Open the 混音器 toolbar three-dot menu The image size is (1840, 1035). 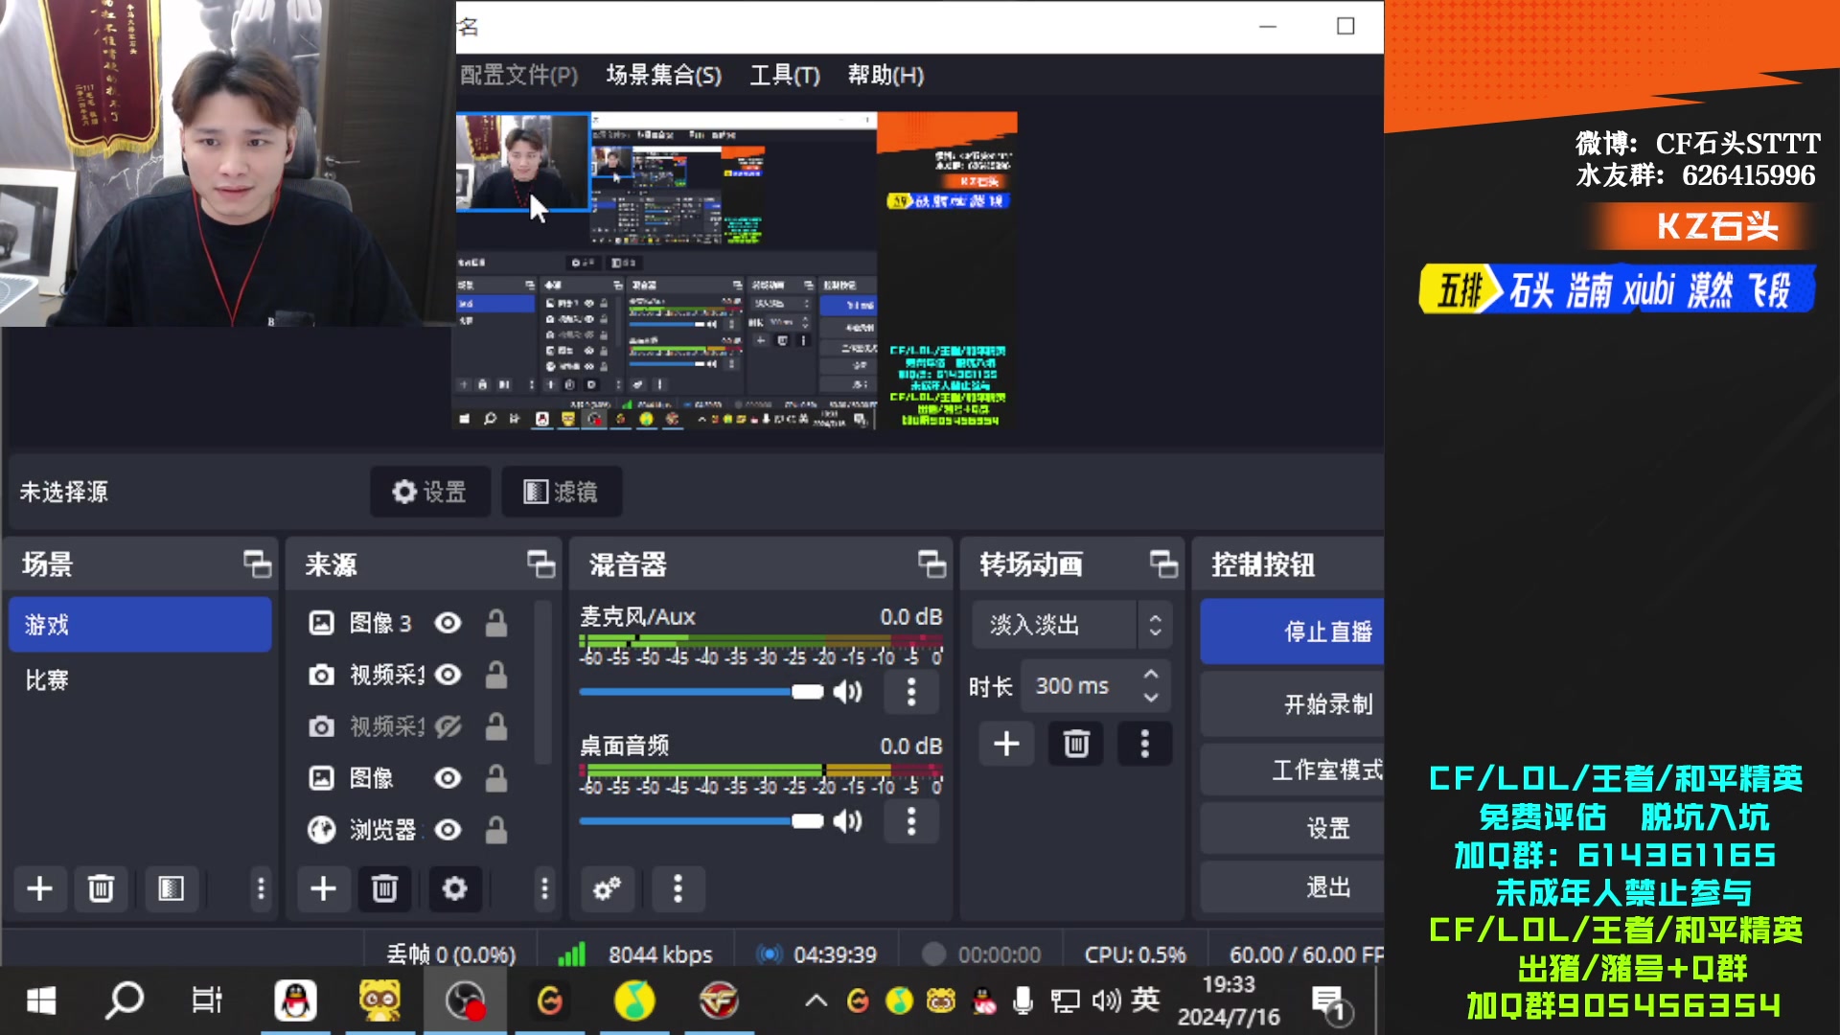click(x=678, y=888)
